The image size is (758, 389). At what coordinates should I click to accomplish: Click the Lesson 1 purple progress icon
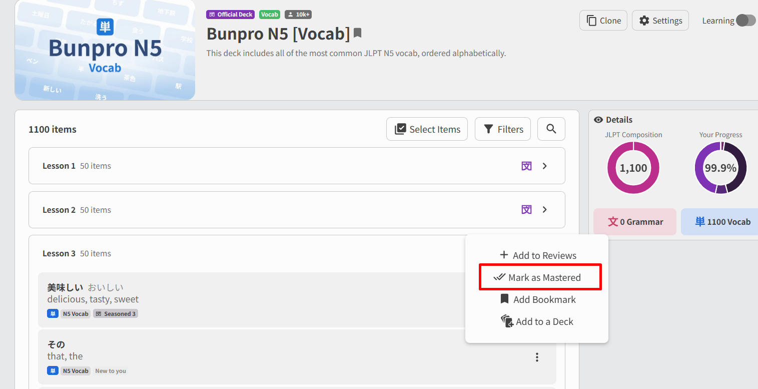(x=526, y=166)
